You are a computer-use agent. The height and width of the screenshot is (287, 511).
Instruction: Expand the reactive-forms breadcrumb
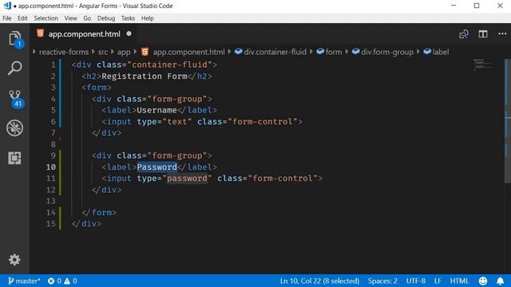(x=64, y=52)
